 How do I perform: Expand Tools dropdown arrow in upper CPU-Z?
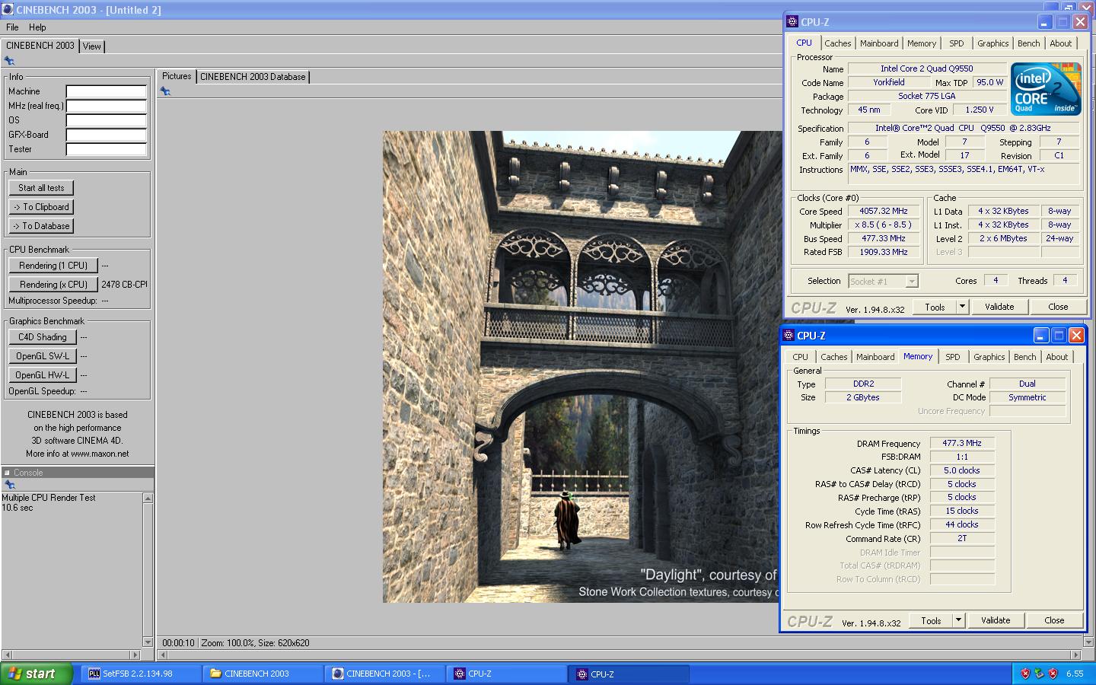[962, 307]
